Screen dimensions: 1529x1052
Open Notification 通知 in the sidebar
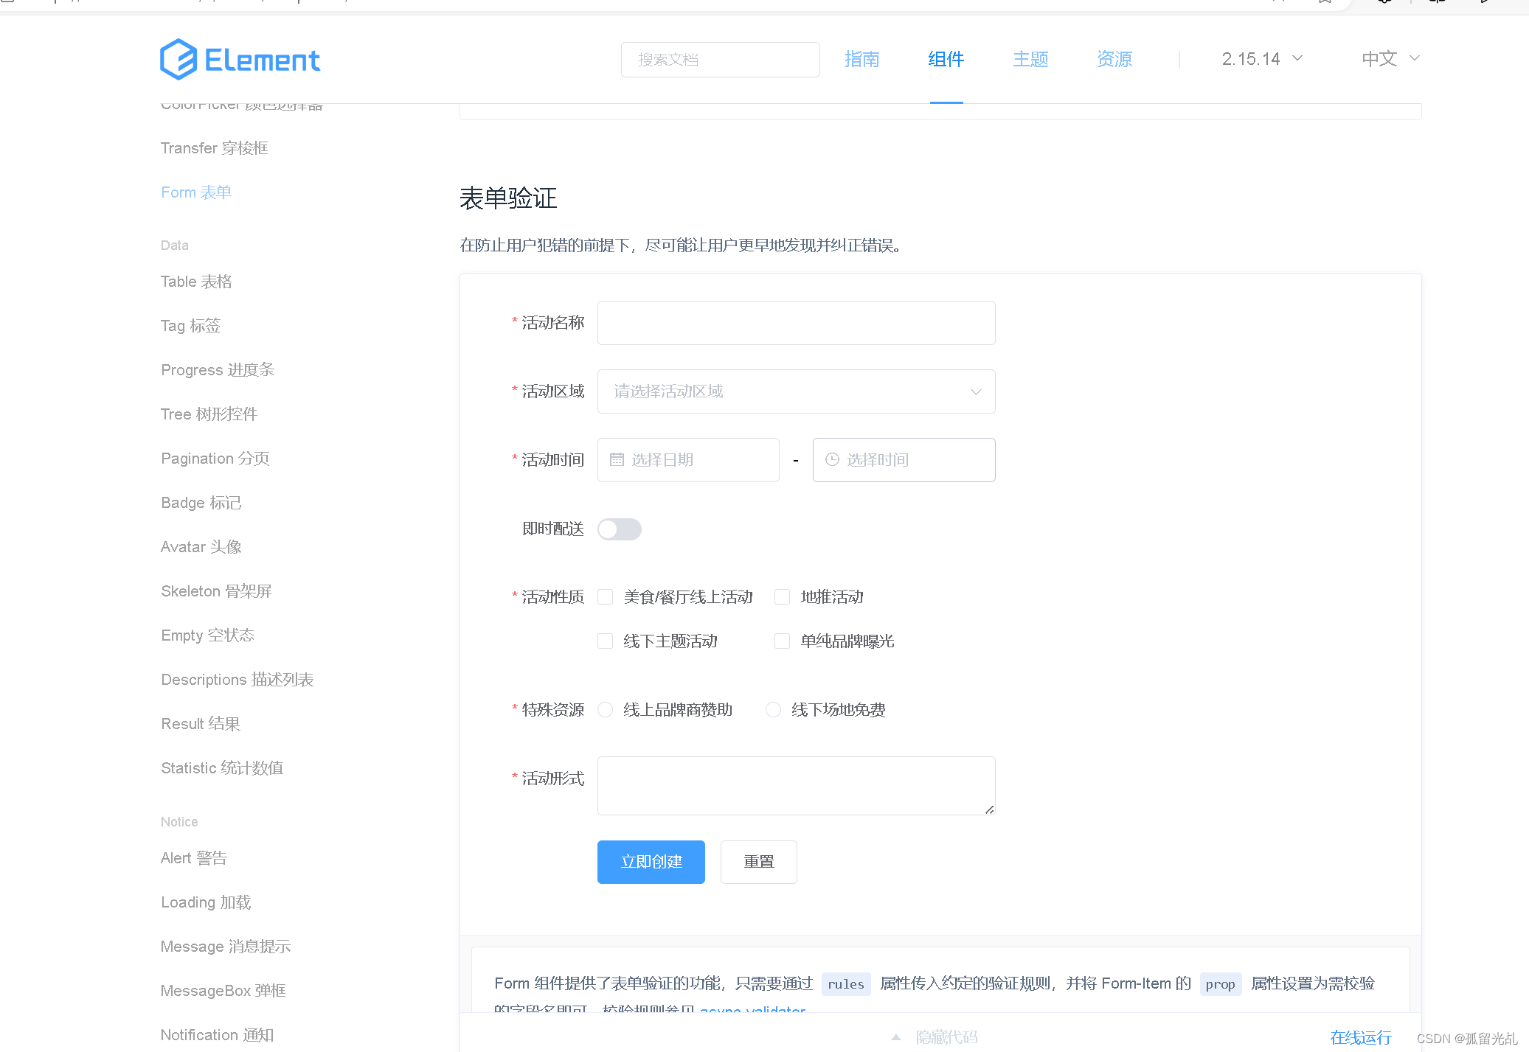(x=218, y=1035)
